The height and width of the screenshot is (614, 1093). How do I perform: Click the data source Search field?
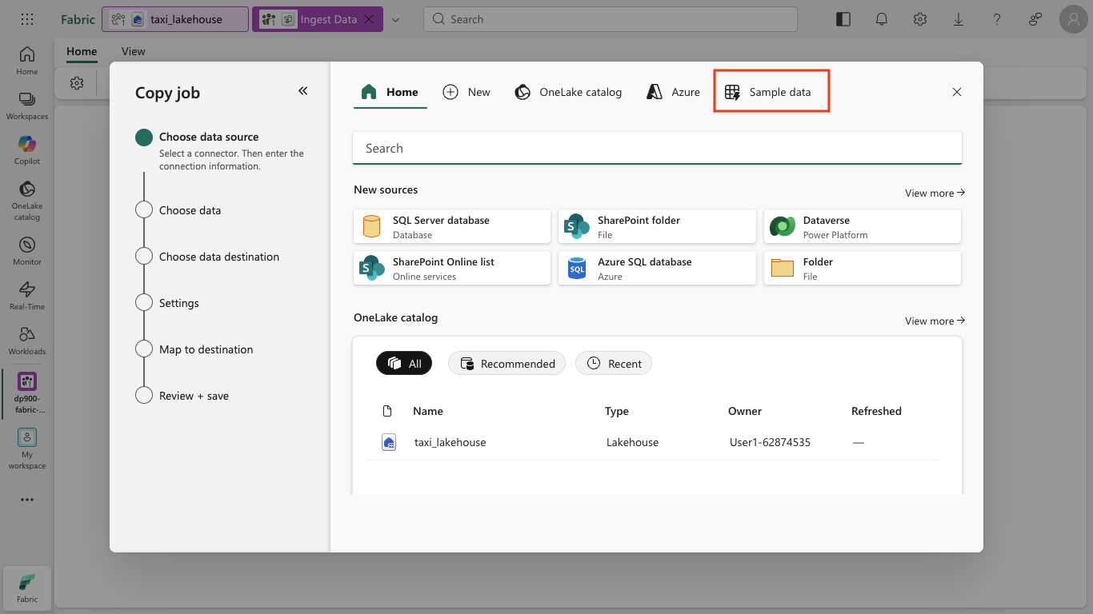pos(657,148)
